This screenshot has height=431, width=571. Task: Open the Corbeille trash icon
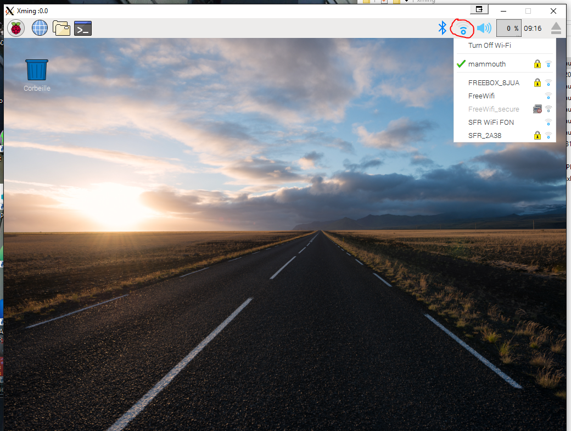pos(37,75)
